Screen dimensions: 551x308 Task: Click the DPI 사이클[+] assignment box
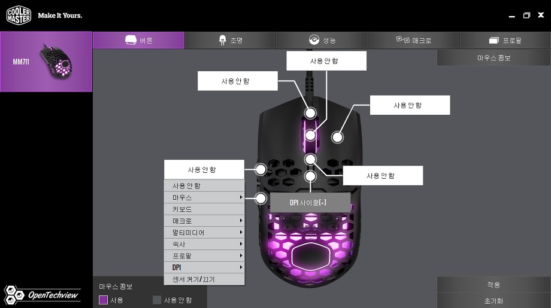tap(310, 202)
